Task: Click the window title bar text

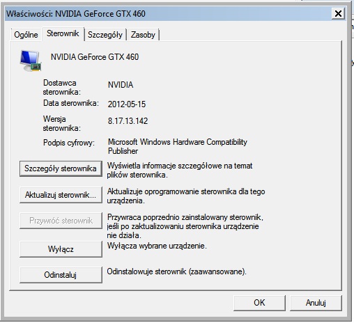Action: coord(76,14)
